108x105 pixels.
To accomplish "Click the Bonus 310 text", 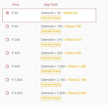I will (73, 40).
